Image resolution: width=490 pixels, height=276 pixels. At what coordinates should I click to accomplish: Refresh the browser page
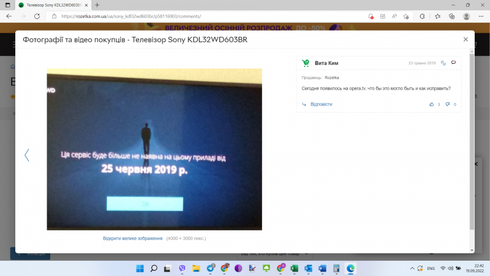37,17
